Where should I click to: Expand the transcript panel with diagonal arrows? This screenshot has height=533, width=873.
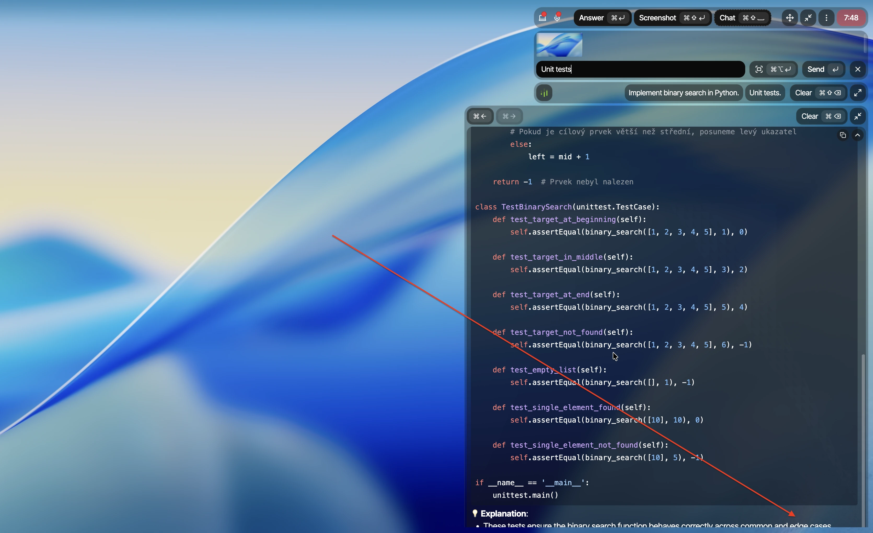point(858,93)
